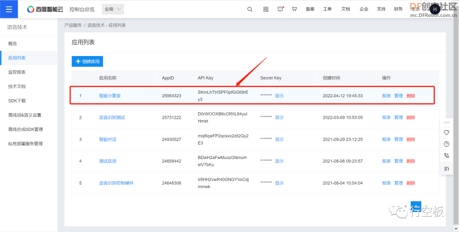Expand the 全局 region dropdown
The height and width of the screenshot is (232, 459).
pos(113,9)
